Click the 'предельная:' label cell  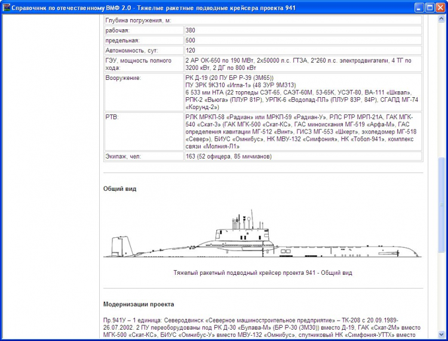tap(144, 40)
